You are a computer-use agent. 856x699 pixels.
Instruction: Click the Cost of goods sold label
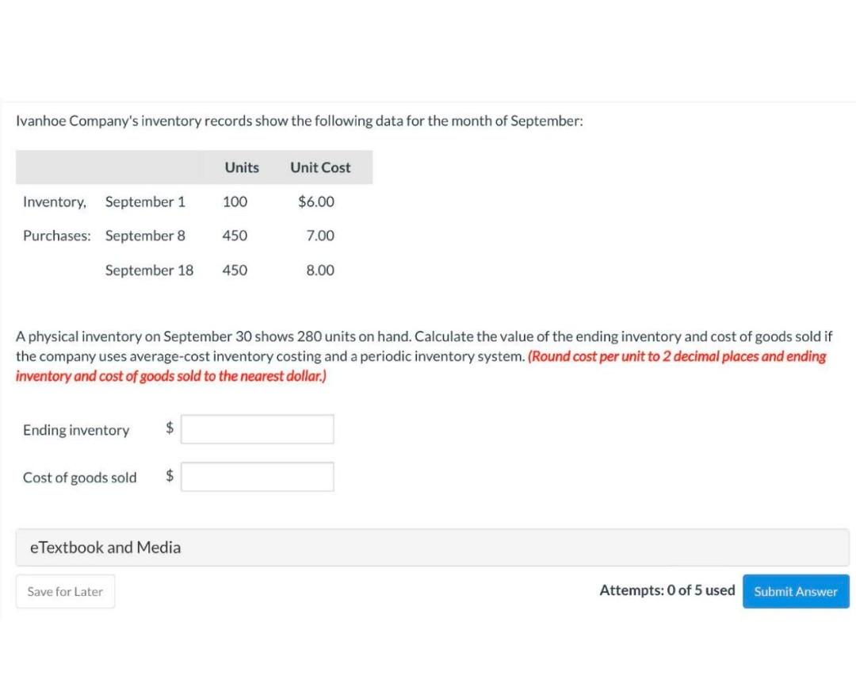[80, 478]
